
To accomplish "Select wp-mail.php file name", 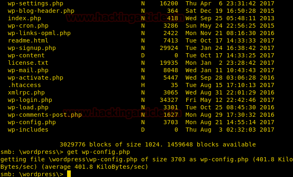I will click(x=28, y=71).
